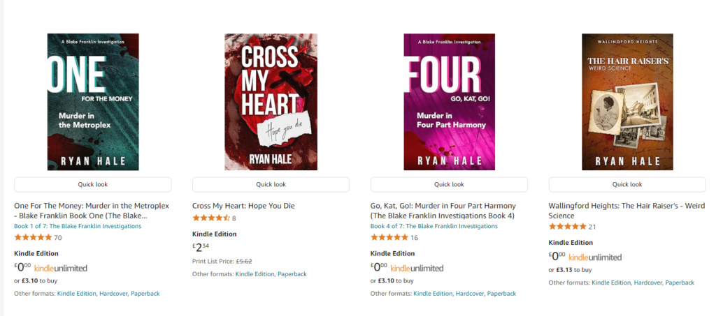Select Paperback format for Cross My Heart
The width and height of the screenshot is (716, 316).
click(x=292, y=274)
